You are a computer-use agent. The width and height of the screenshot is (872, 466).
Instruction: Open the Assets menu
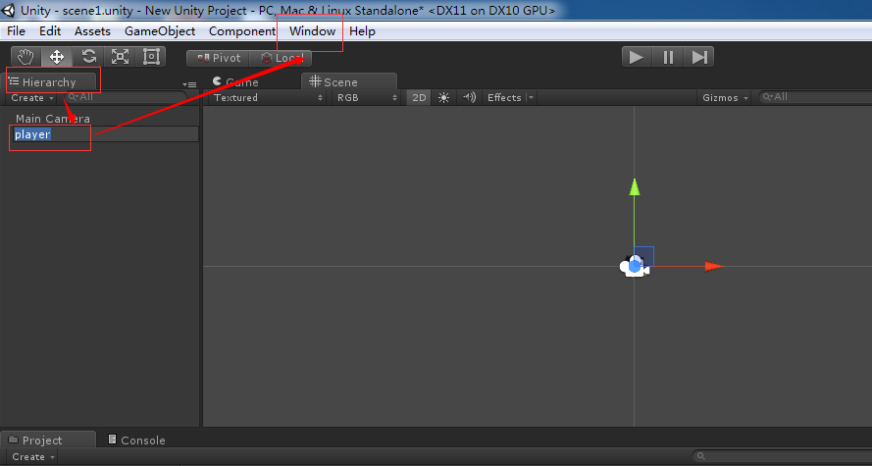click(92, 31)
